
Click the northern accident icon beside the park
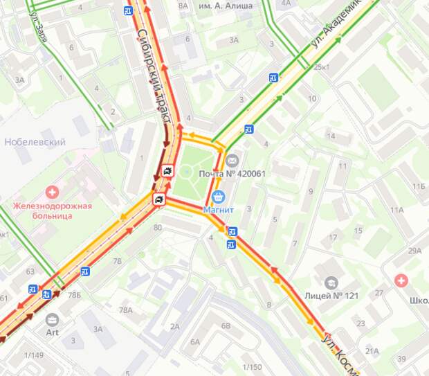[x=167, y=171]
